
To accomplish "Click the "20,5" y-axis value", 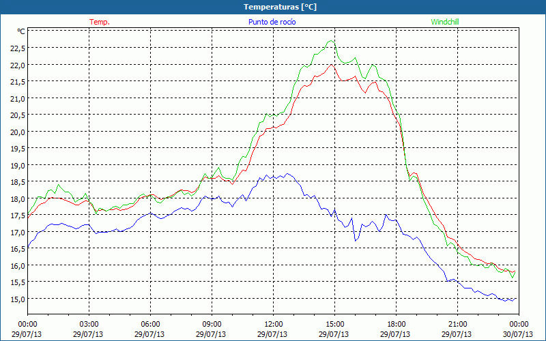I will (x=18, y=115).
